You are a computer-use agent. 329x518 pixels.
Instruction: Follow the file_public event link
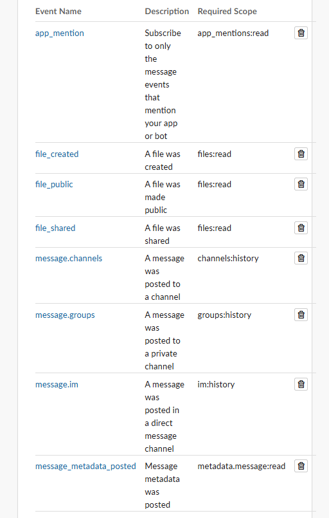pos(54,185)
